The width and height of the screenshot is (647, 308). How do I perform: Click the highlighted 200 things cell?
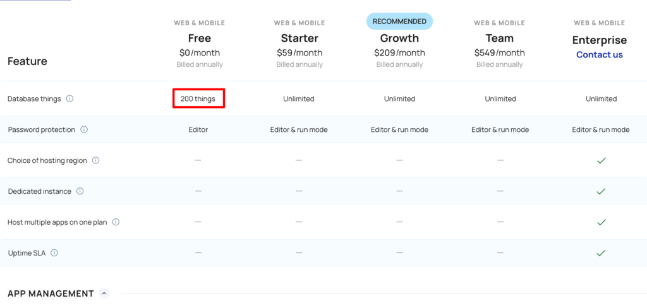click(198, 99)
